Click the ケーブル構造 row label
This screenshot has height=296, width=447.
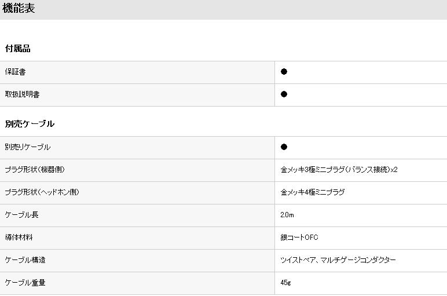click(x=25, y=260)
